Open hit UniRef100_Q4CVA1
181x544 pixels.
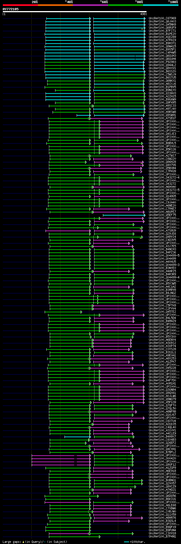(x=162, y=449)
